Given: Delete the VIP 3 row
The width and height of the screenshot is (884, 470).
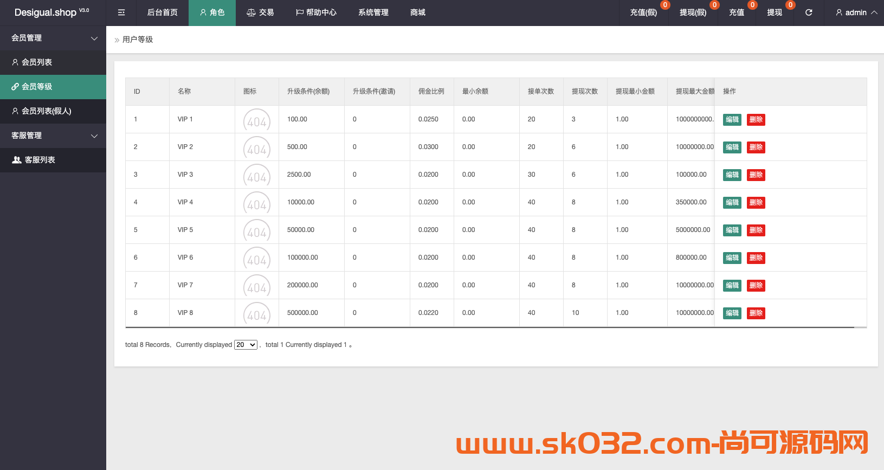Looking at the screenshot, I should 756,175.
